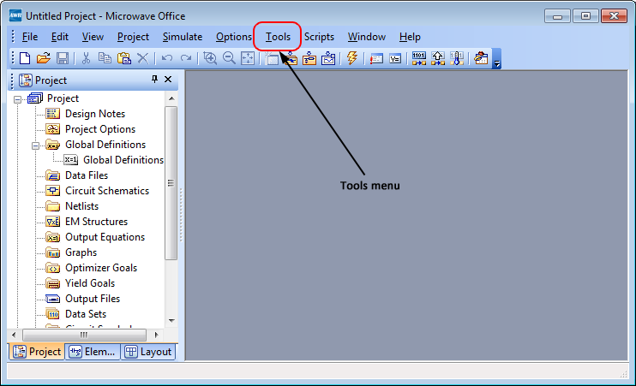
Task: Select Circuit Schematics tree node
Action: coord(107,191)
